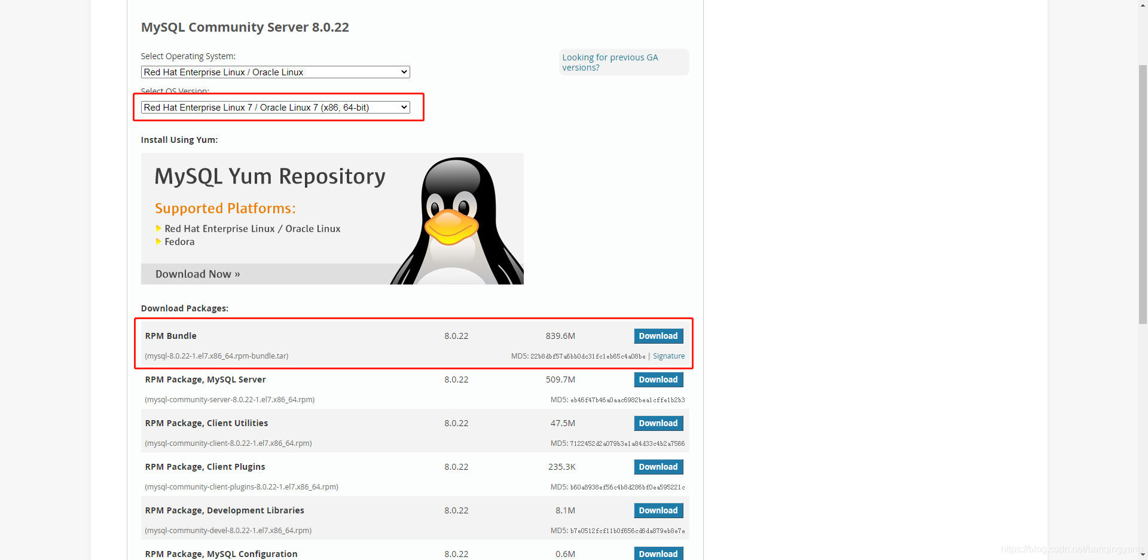Open the Select Operating System dropdown
This screenshot has height=560, width=1148.
tap(275, 72)
